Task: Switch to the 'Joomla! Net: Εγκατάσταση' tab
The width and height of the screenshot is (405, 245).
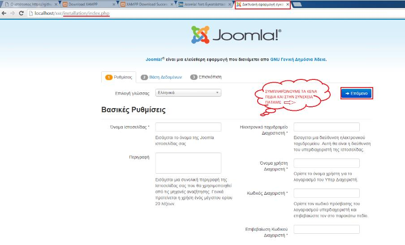Action: 204,4
